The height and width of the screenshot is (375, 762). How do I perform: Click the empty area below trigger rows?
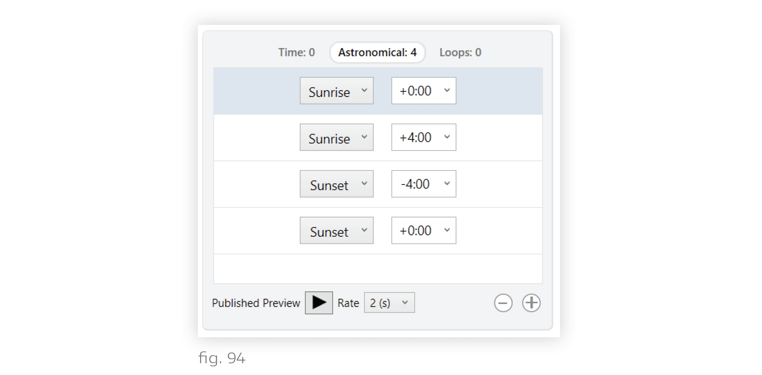click(378, 269)
